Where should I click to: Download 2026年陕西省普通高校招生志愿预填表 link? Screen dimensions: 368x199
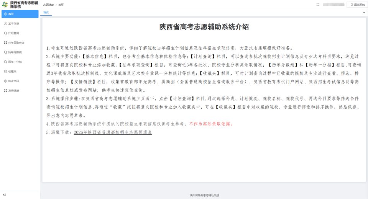pos(113,132)
